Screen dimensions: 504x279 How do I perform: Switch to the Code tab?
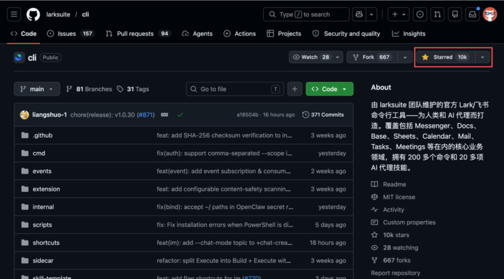[24, 33]
